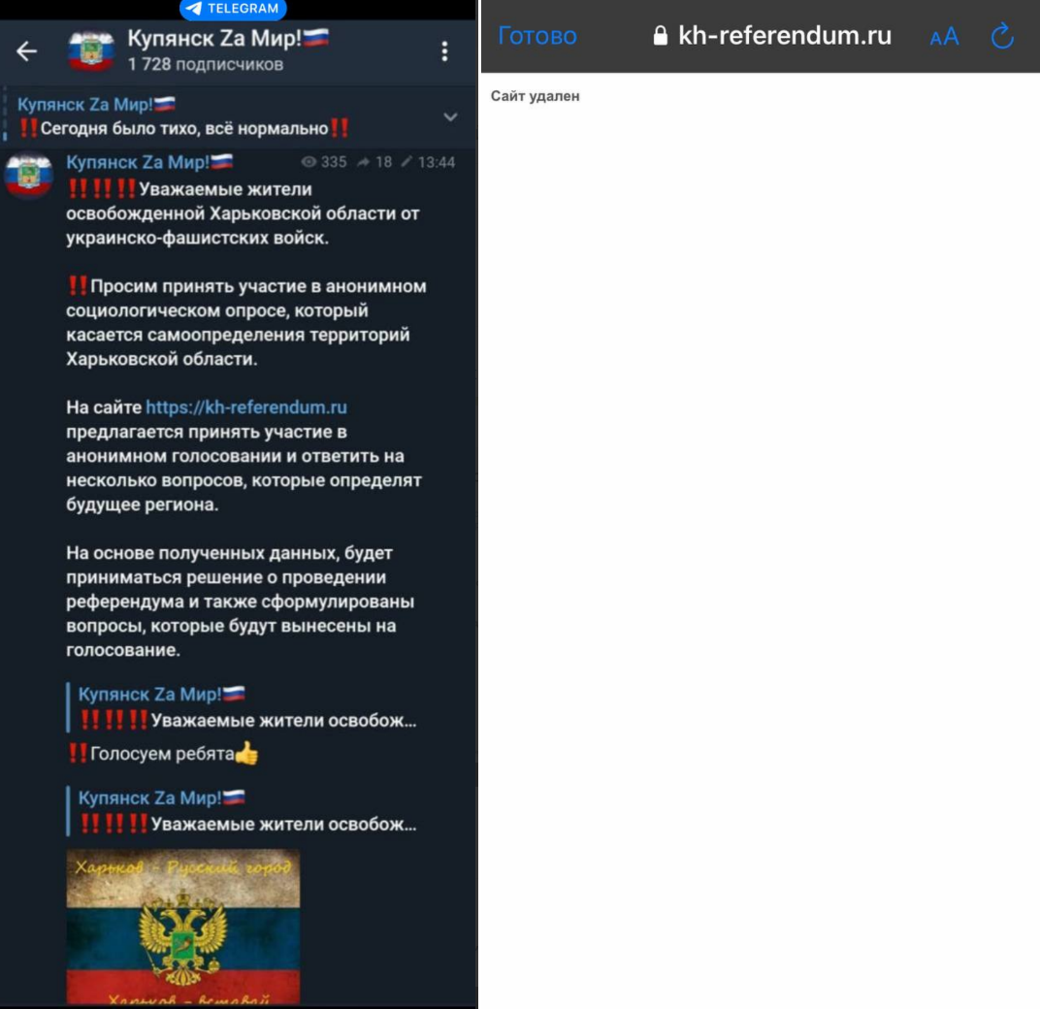Tap Готово to close the browser

click(537, 36)
